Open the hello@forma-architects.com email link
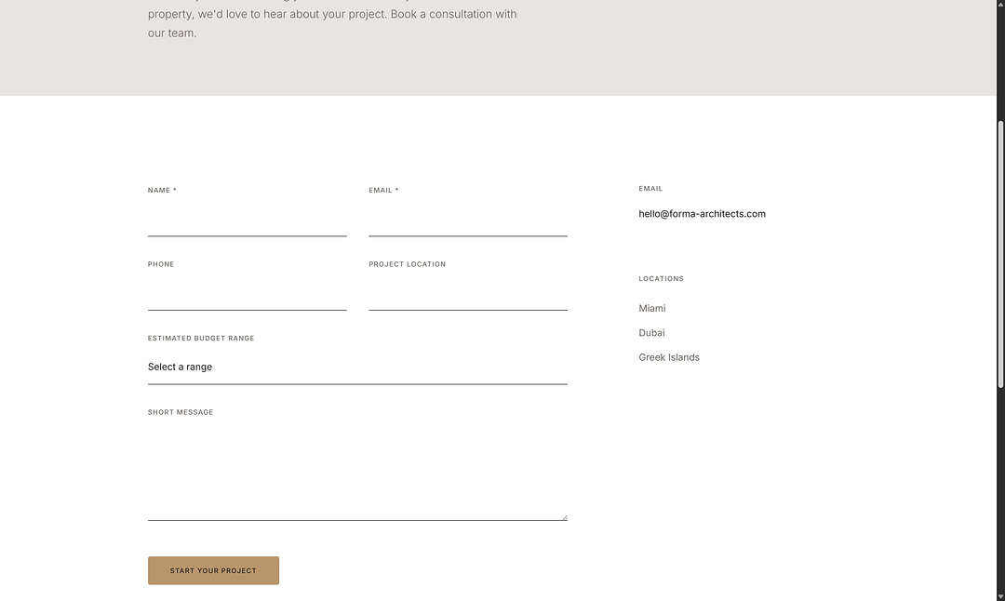The height and width of the screenshot is (601, 1005). click(702, 214)
